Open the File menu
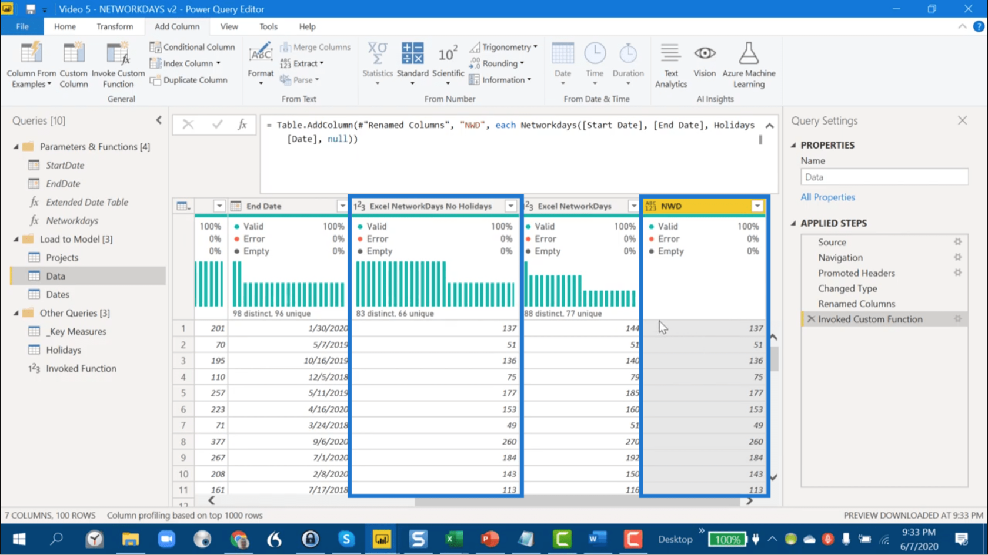The height and width of the screenshot is (555, 988). [22, 26]
